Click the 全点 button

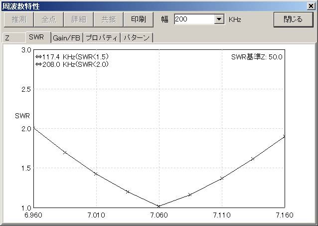(x=49, y=19)
